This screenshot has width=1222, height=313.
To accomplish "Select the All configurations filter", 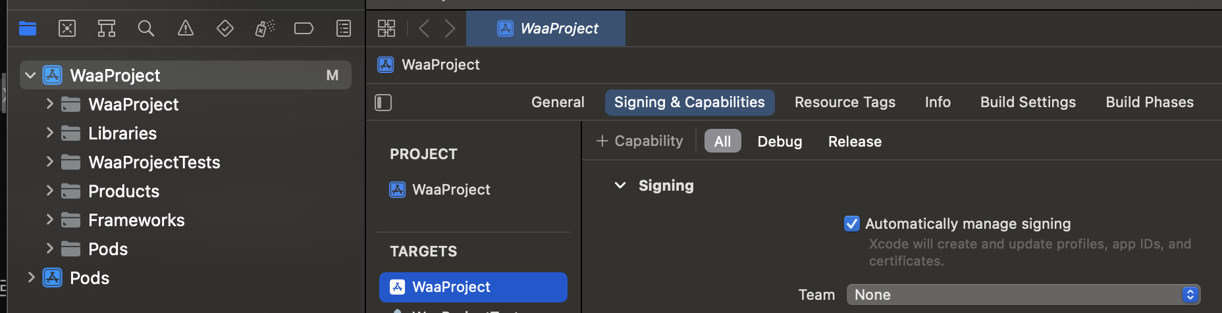I will click(x=722, y=141).
